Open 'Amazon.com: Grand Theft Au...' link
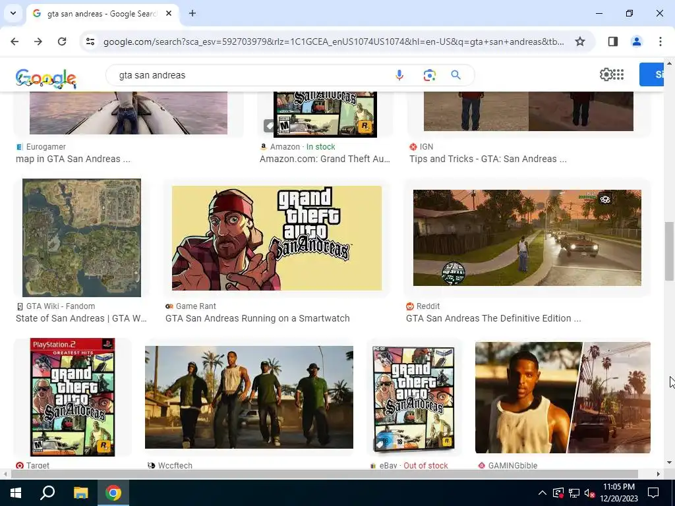This screenshot has width=675, height=506. [324, 159]
